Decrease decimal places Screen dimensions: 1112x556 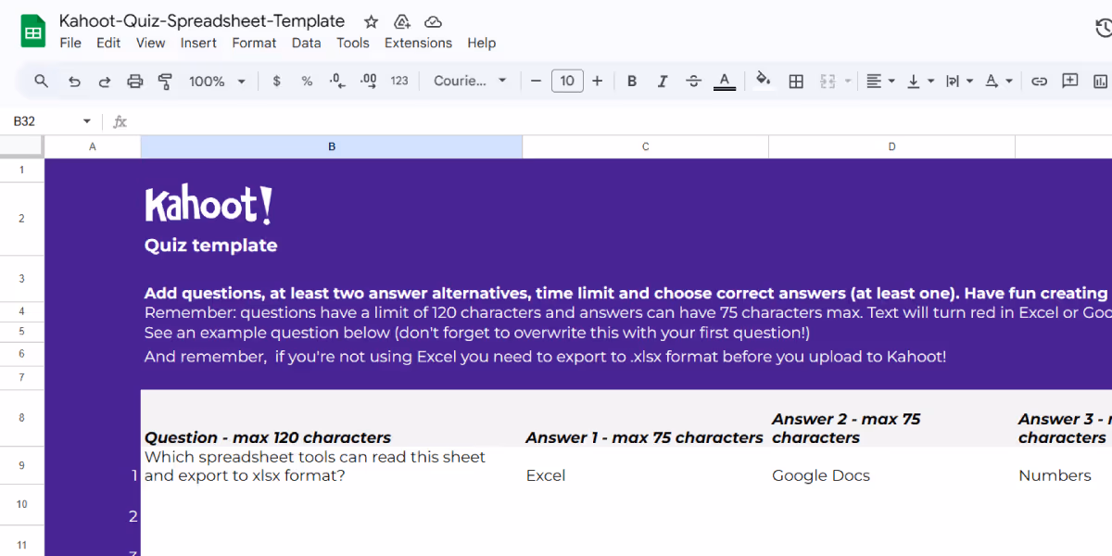337,82
